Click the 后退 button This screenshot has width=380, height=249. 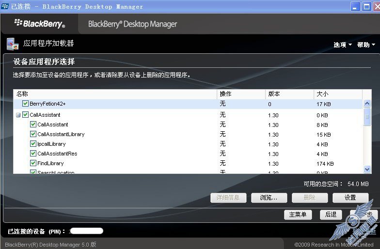pyautogui.click(x=331, y=215)
